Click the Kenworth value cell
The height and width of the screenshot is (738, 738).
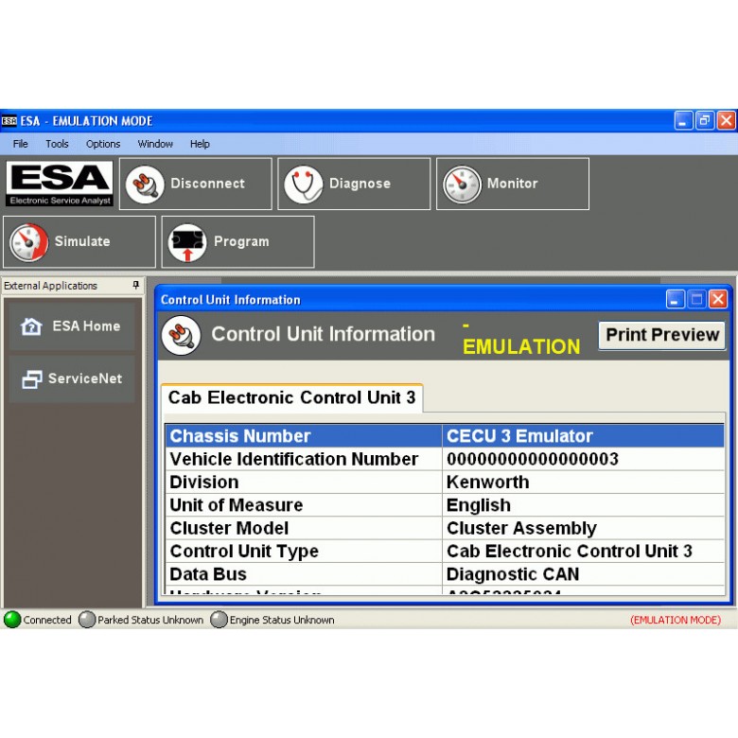[x=583, y=482]
